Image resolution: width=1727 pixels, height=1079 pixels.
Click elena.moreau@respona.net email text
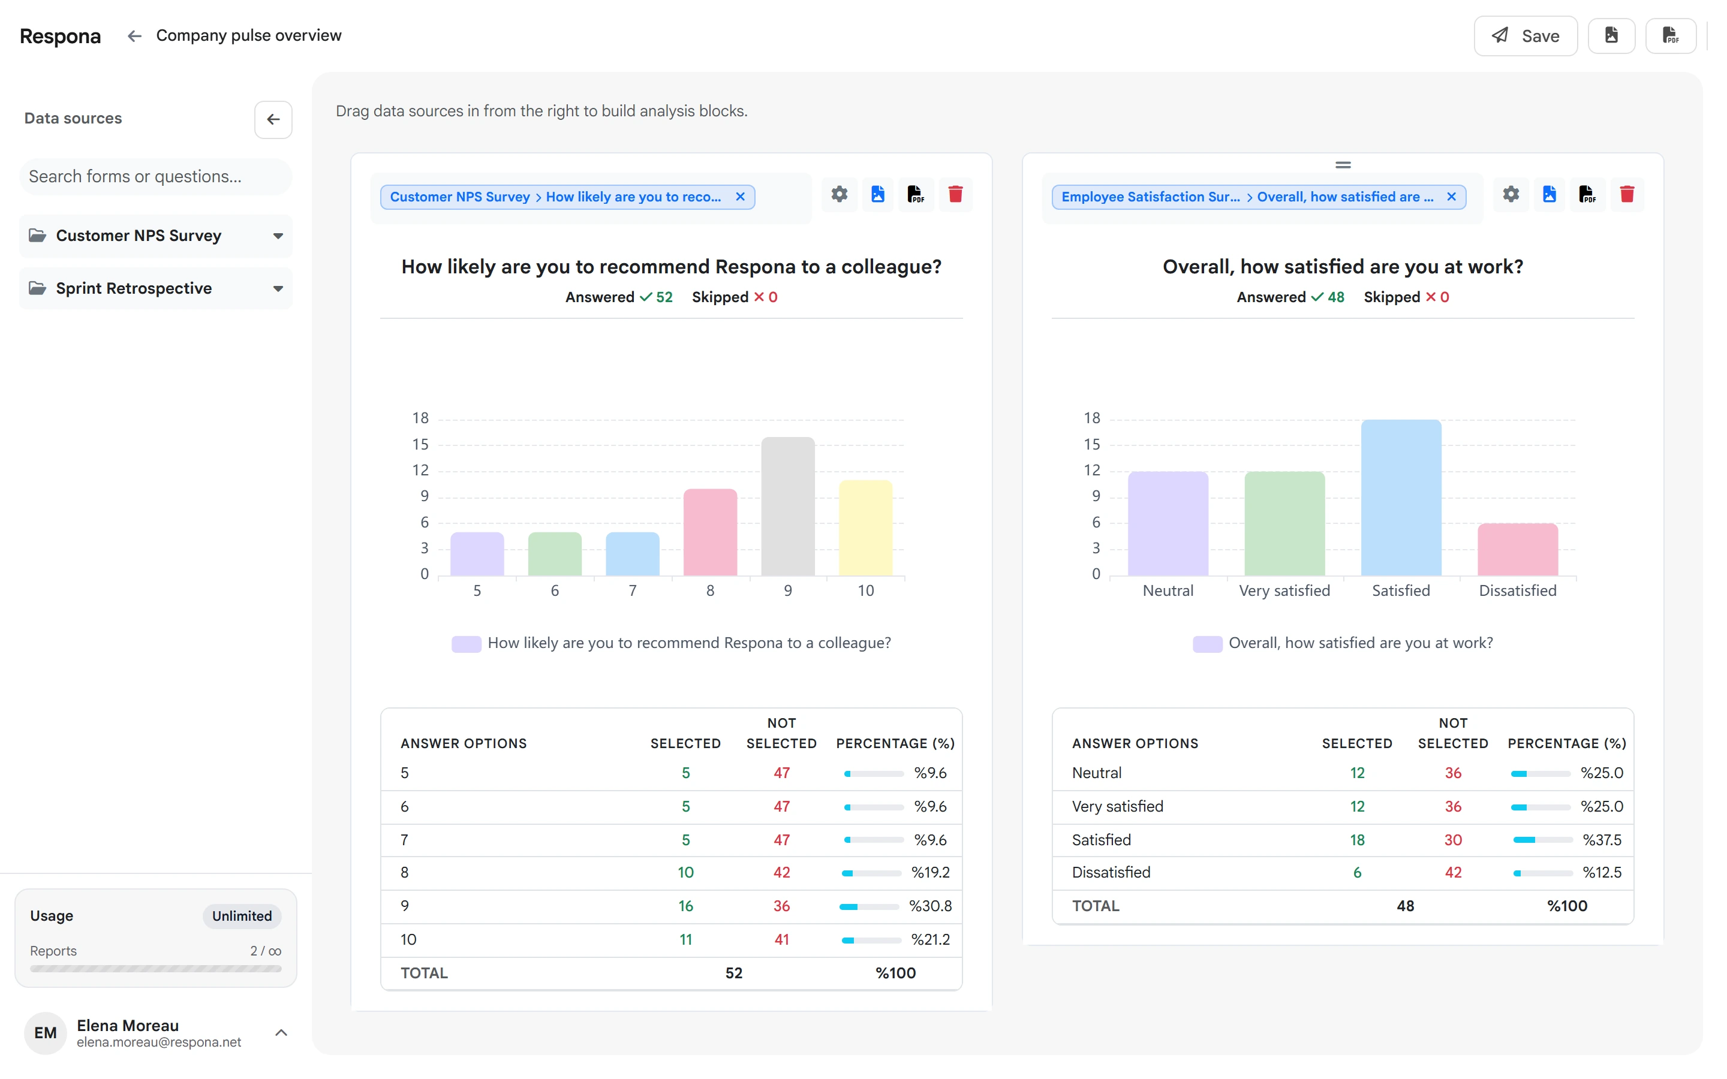(x=158, y=1042)
